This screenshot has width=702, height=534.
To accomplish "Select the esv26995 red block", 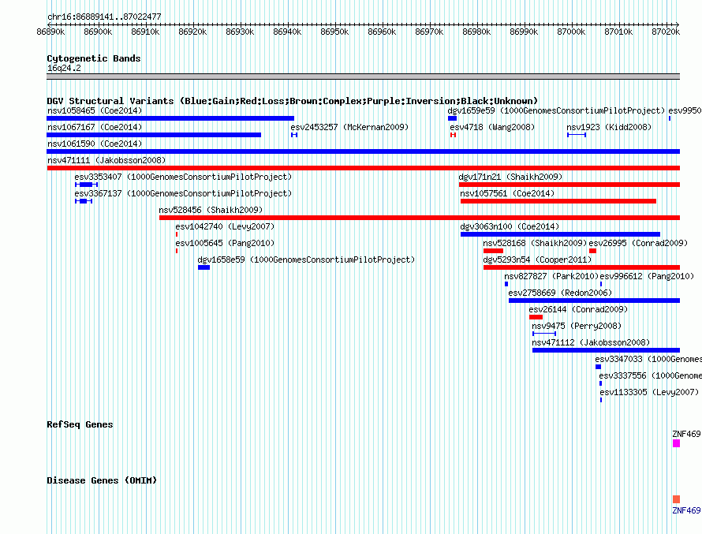I will (x=593, y=251).
